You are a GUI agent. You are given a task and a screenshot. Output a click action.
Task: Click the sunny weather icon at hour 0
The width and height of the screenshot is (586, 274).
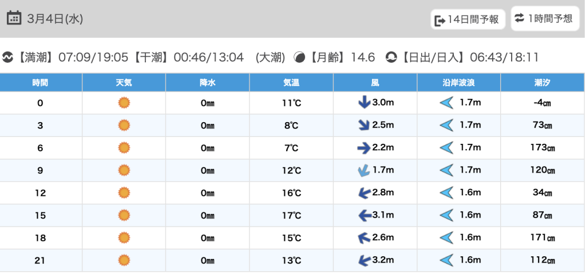click(x=124, y=103)
